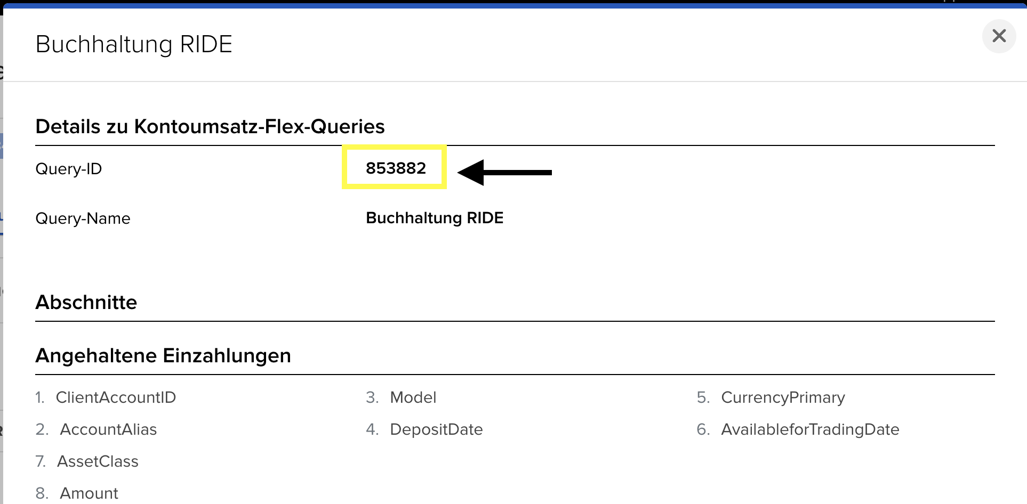Click the Query-Name label

(x=83, y=218)
